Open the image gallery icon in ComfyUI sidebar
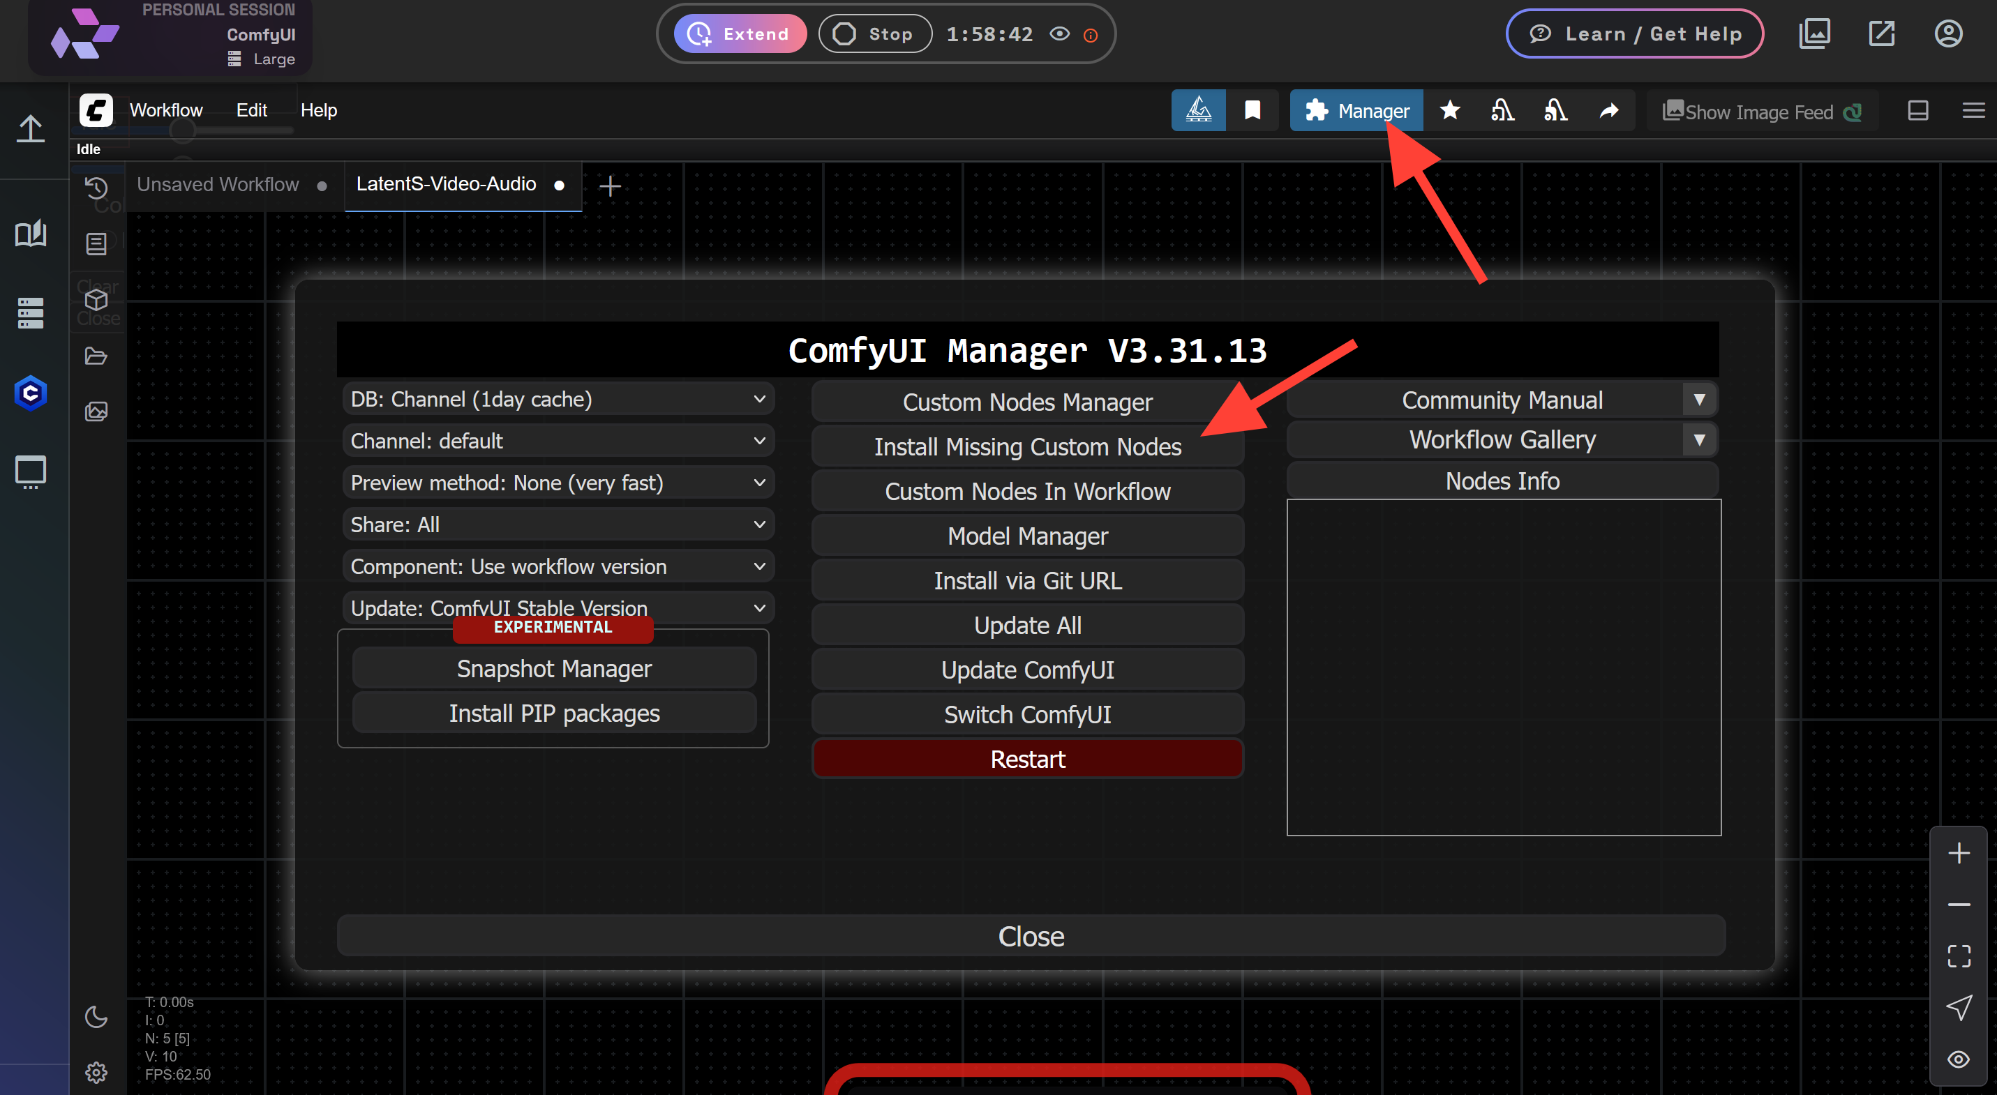The height and width of the screenshot is (1095, 1997). (x=96, y=411)
